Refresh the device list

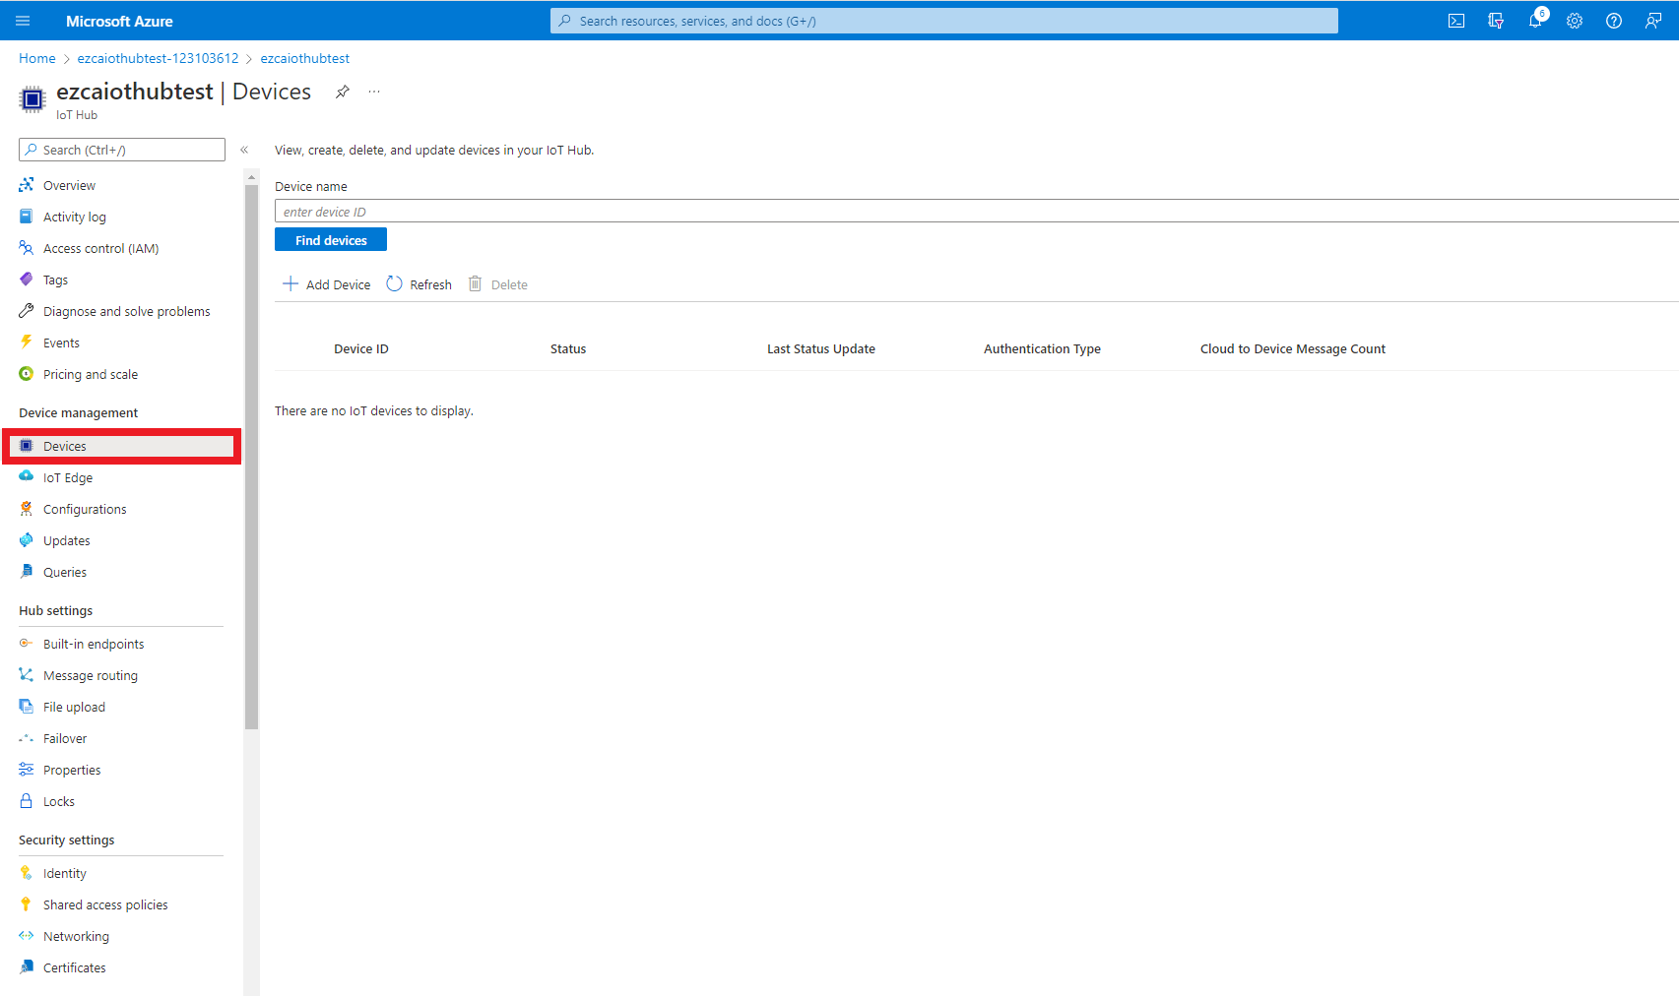(420, 284)
